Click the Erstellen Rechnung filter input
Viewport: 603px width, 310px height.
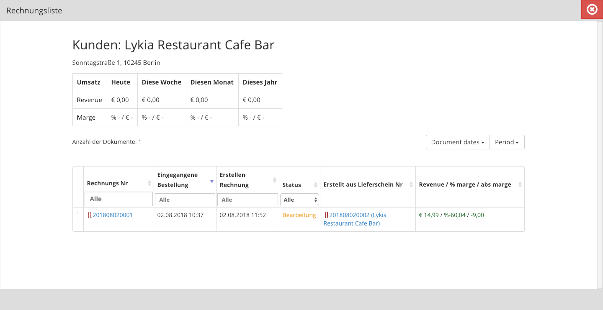click(247, 200)
